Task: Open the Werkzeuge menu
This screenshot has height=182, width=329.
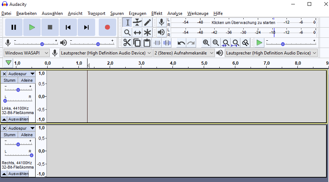Action: click(198, 13)
